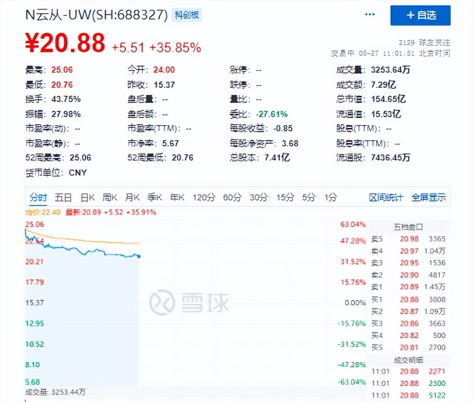Click the latest price dot on the chart line

(x=139, y=256)
